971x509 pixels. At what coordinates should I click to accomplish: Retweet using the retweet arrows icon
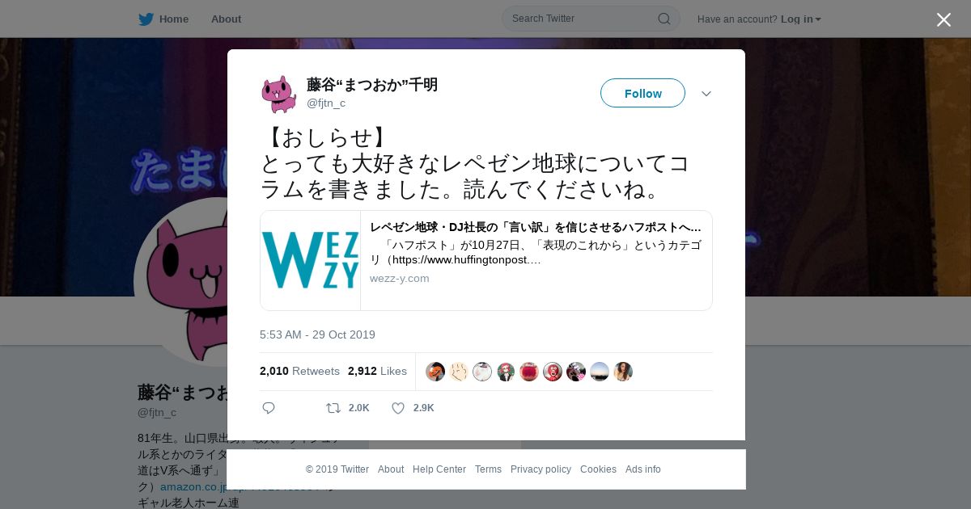pos(333,408)
